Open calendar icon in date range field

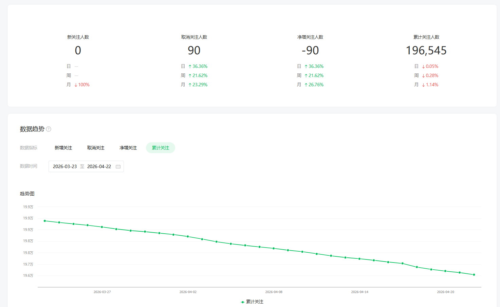[x=118, y=166]
